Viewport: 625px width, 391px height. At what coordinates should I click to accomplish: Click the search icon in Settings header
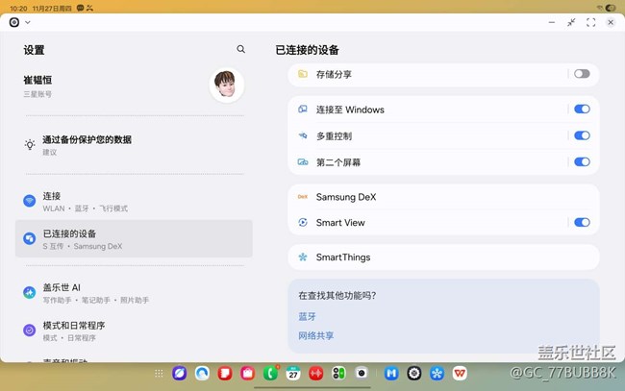[x=240, y=49]
